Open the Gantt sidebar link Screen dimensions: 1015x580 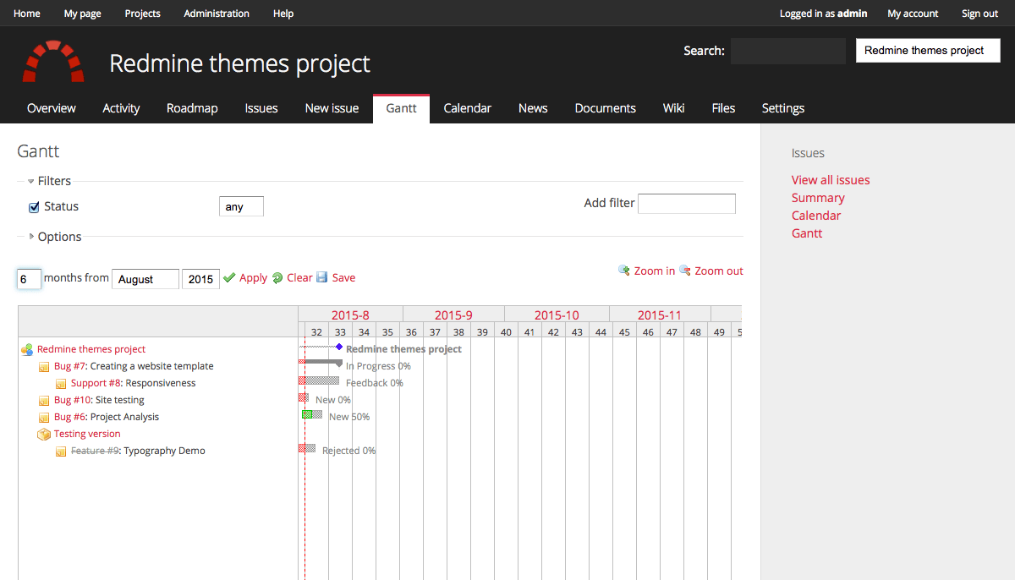click(x=807, y=233)
